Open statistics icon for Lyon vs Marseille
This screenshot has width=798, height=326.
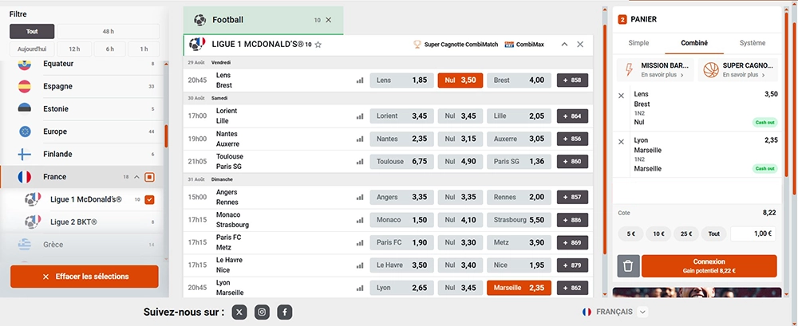pos(360,288)
